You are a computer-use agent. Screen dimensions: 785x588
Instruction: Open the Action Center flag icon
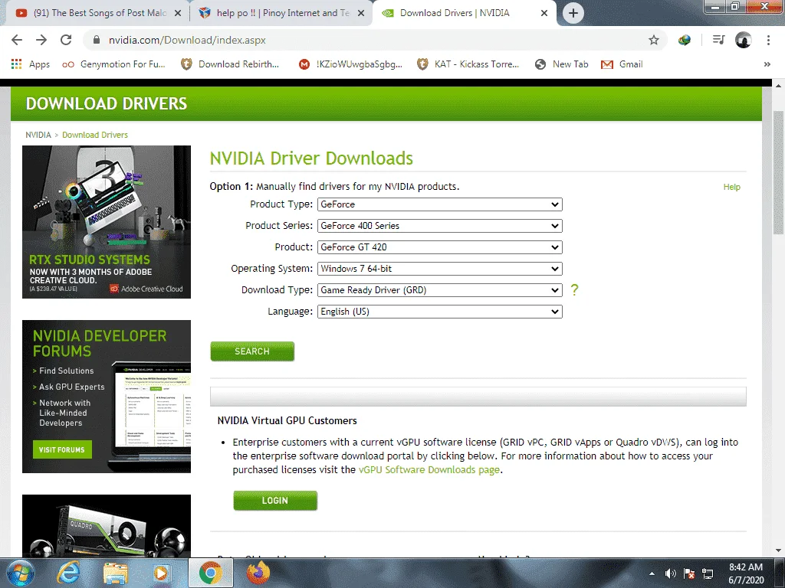[x=689, y=573]
